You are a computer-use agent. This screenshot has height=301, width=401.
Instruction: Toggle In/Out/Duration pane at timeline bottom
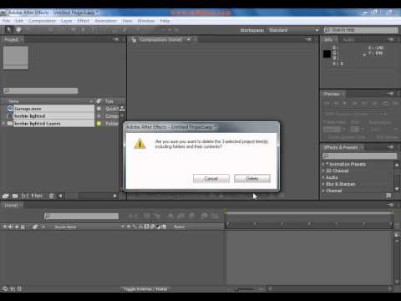tap(19, 289)
